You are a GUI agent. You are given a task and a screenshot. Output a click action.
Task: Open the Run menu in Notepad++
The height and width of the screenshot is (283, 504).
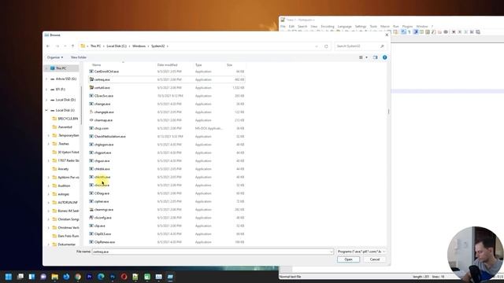(x=395, y=26)
